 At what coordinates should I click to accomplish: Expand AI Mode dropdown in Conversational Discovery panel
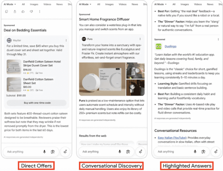click(x=85, y=4)
